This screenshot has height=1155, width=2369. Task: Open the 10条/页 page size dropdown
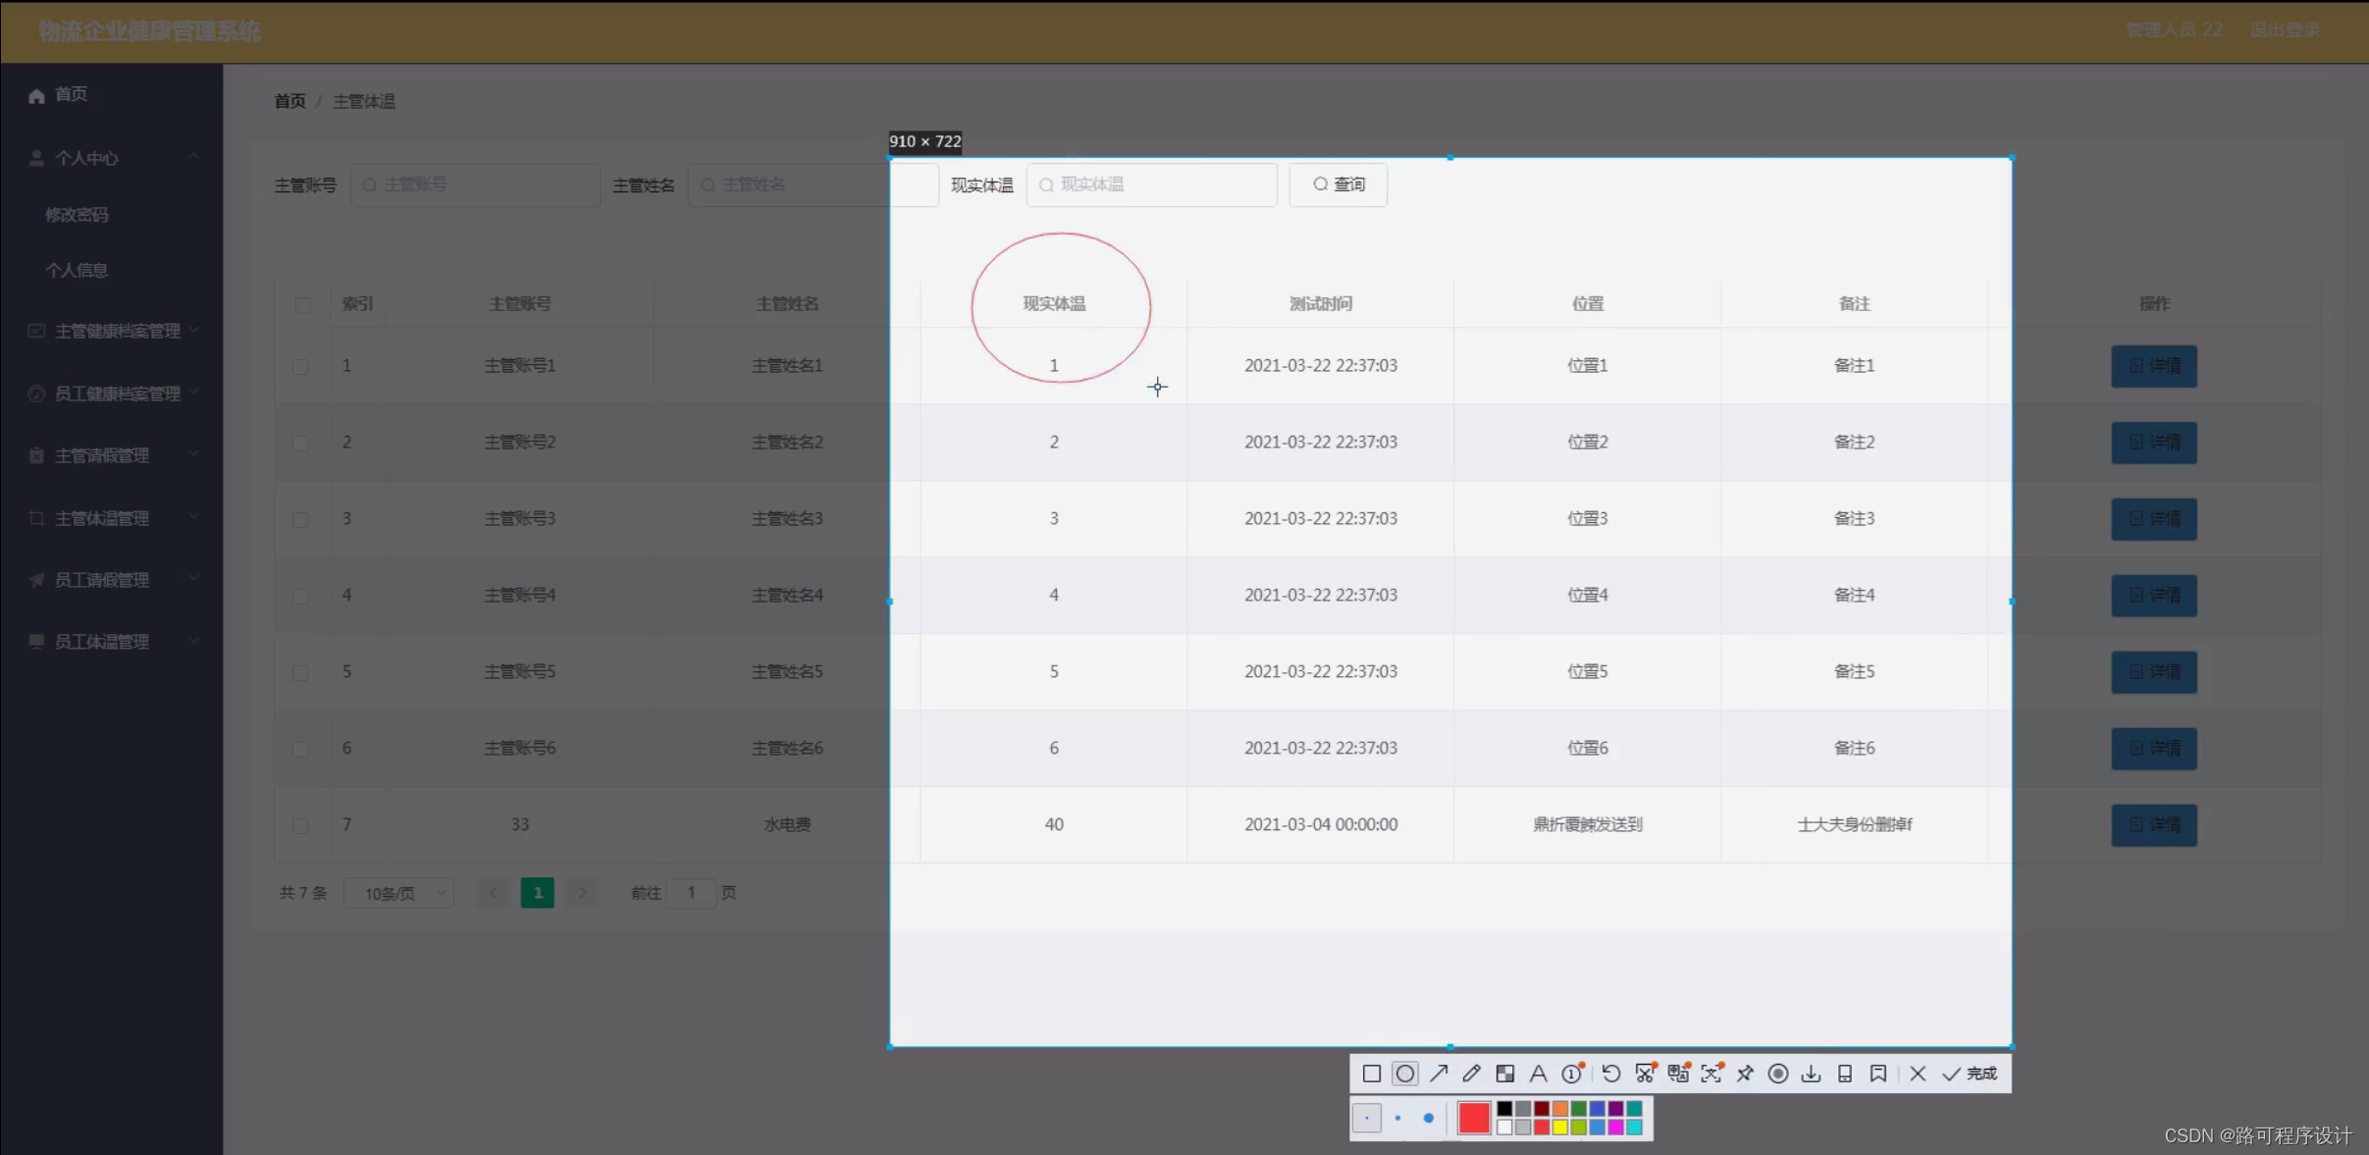(399, 893)
